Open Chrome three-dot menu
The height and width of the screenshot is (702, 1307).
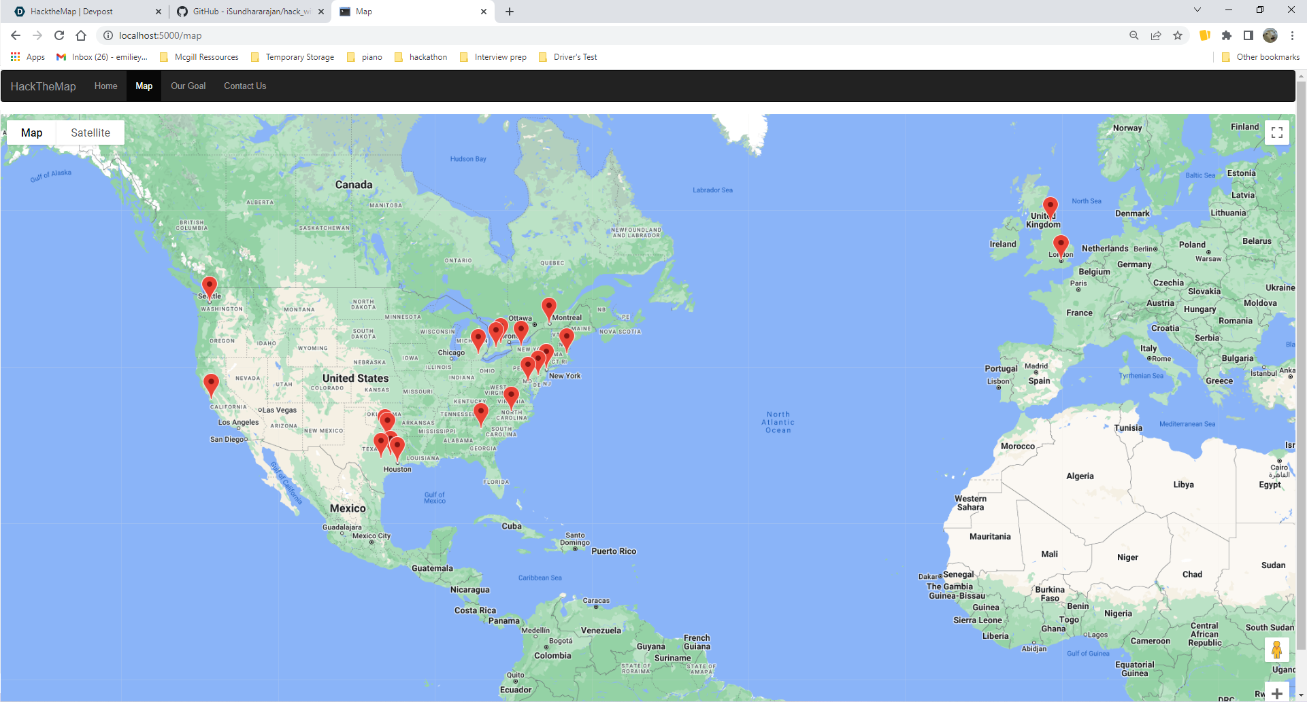(x=1292, y=35)
